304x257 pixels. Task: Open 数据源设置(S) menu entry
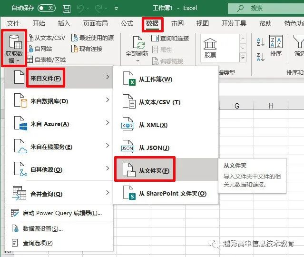59,229
